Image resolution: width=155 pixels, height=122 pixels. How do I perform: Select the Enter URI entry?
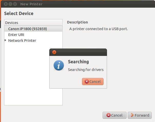click(16, 35)
